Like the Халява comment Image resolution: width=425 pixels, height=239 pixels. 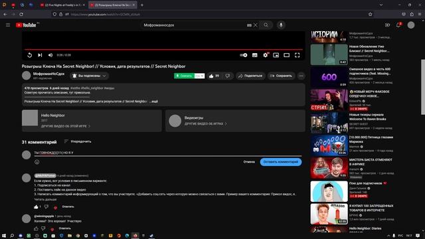pyautogui.click(x=36, y=228)
